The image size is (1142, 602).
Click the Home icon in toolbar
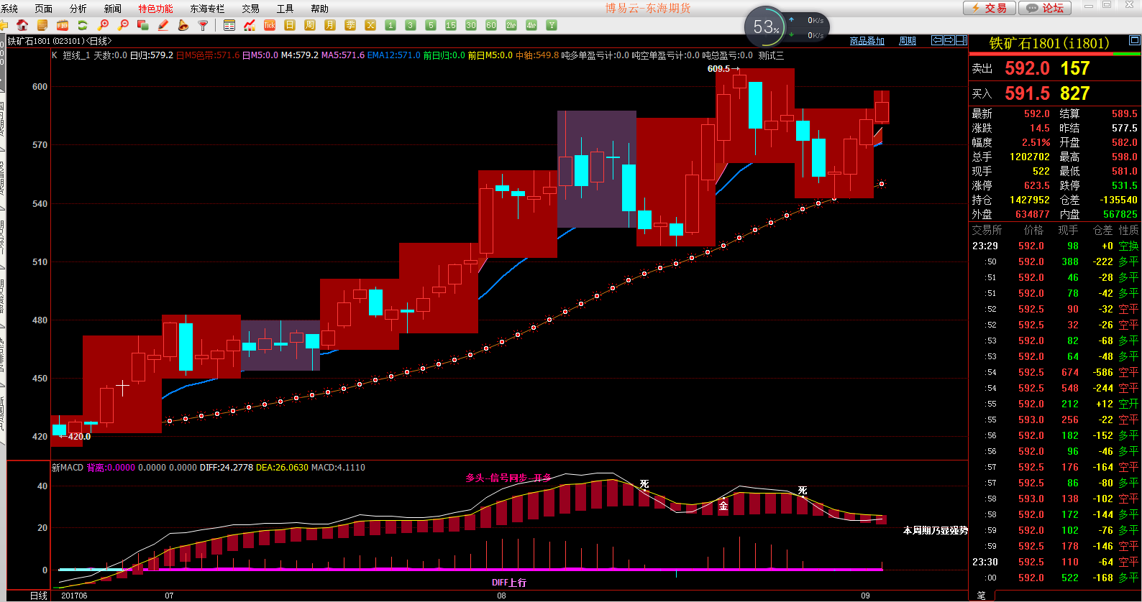point(22,25)
